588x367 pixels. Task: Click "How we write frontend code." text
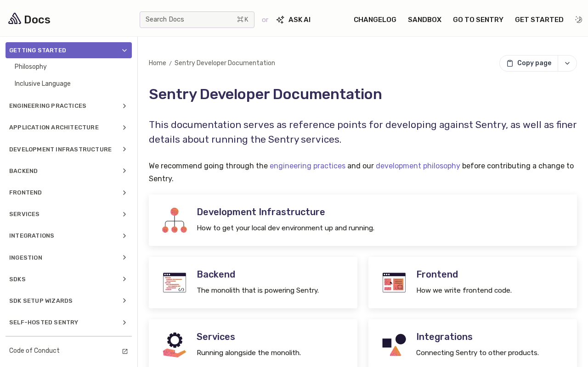(x=464, y=290)
